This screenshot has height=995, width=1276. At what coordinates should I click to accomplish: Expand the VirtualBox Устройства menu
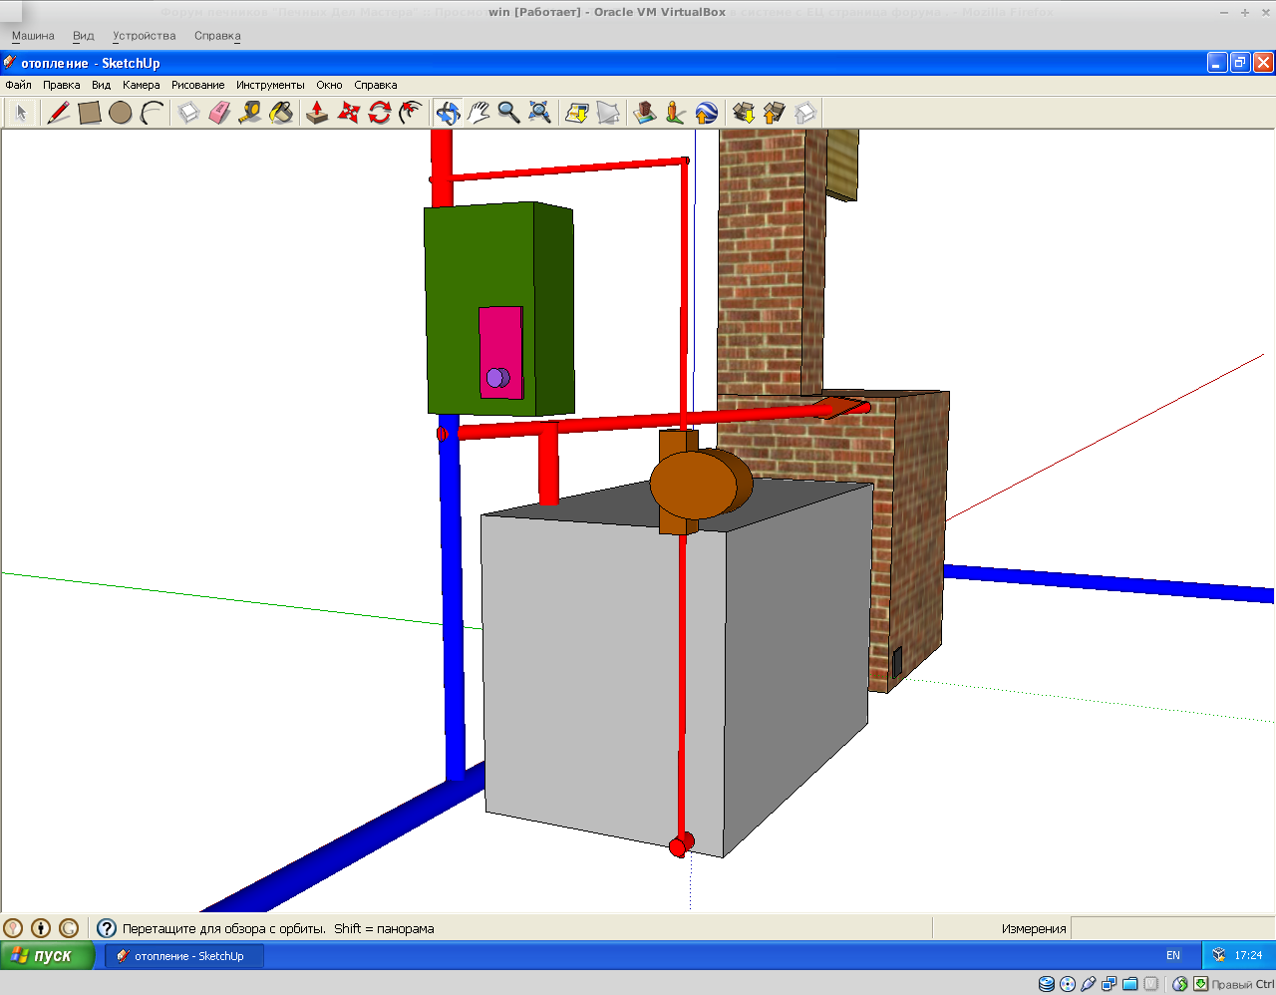click(x=144, y=36)
